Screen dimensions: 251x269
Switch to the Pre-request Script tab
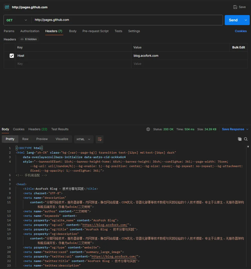95,31
